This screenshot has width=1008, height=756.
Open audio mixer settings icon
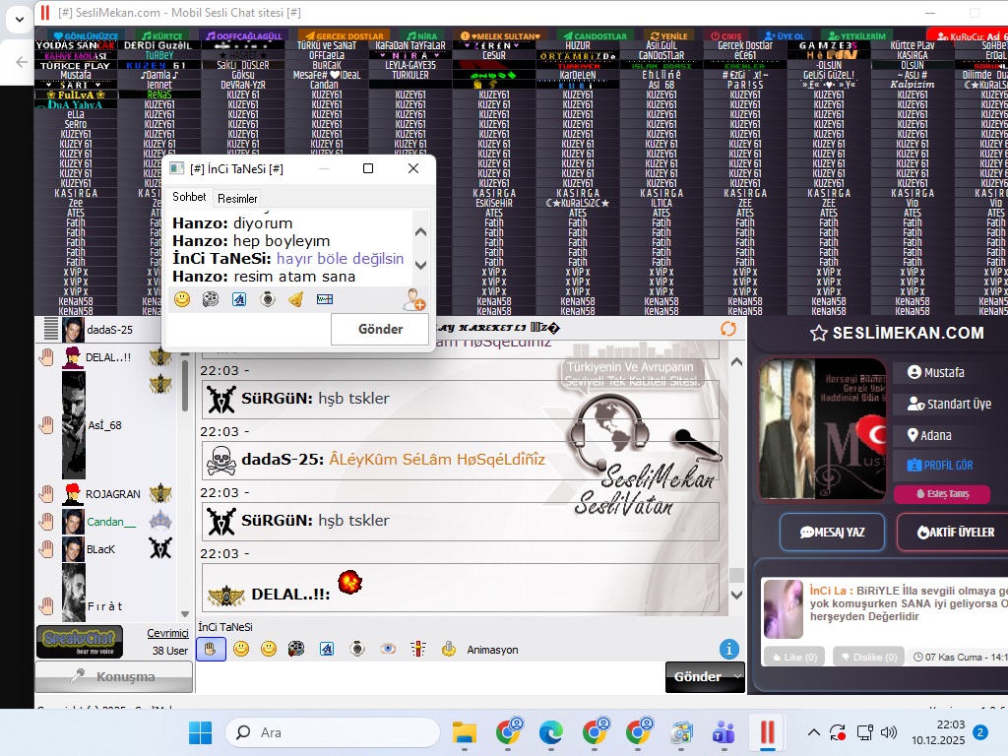(x=418, y=650)
